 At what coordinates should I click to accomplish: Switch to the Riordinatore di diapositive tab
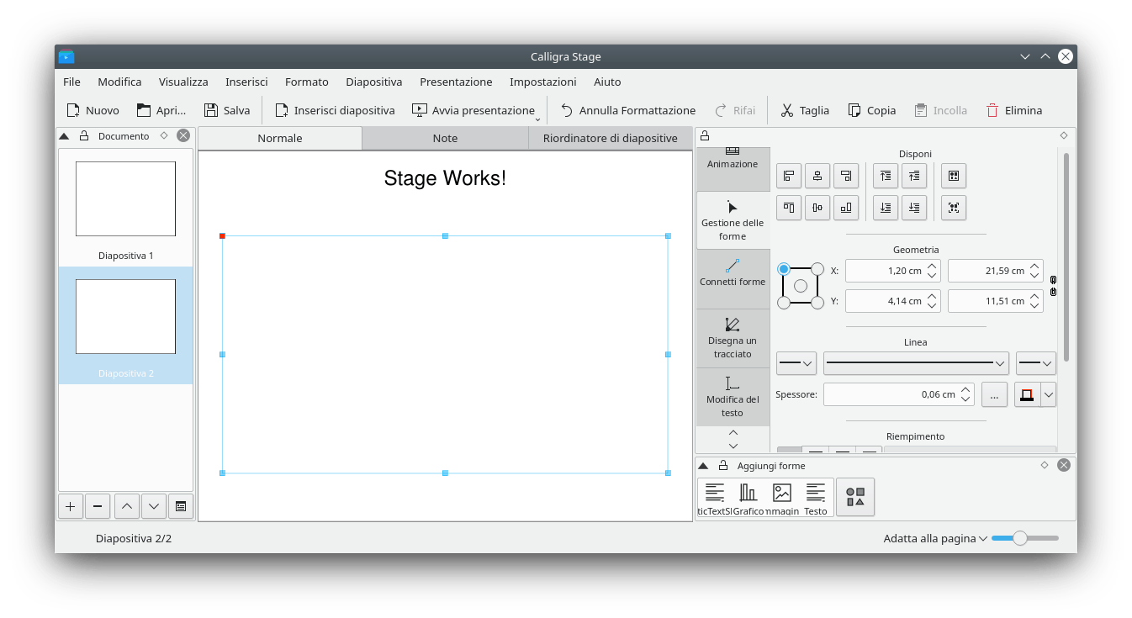tap(610, 138)
